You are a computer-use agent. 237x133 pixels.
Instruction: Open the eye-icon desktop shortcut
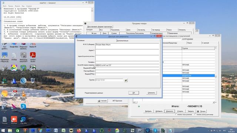tap(33, 68)
